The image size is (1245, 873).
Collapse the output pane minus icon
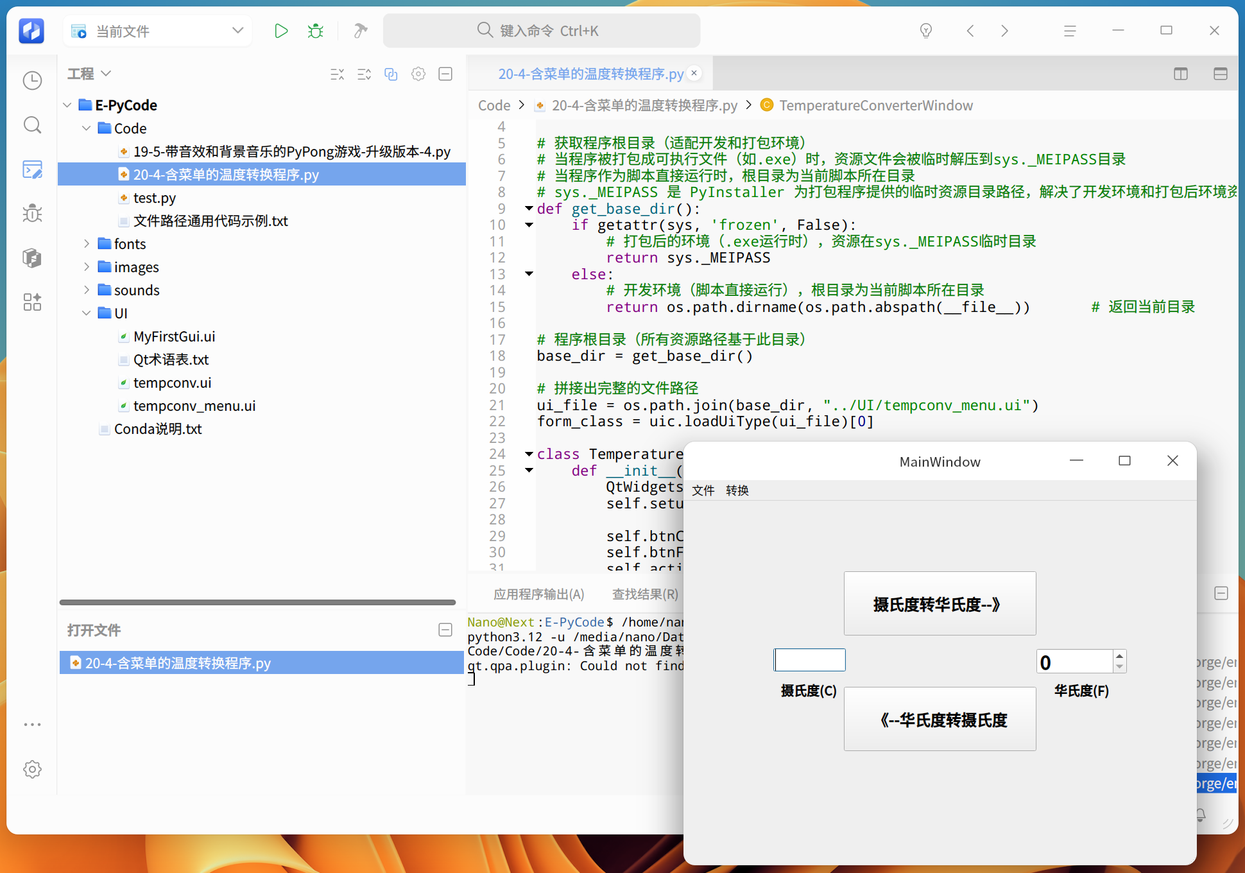click(x=1221, y=593)
